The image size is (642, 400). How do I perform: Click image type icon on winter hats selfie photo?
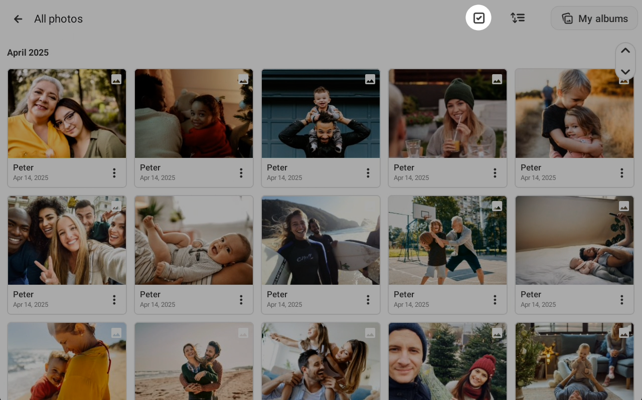coord(497,333)
